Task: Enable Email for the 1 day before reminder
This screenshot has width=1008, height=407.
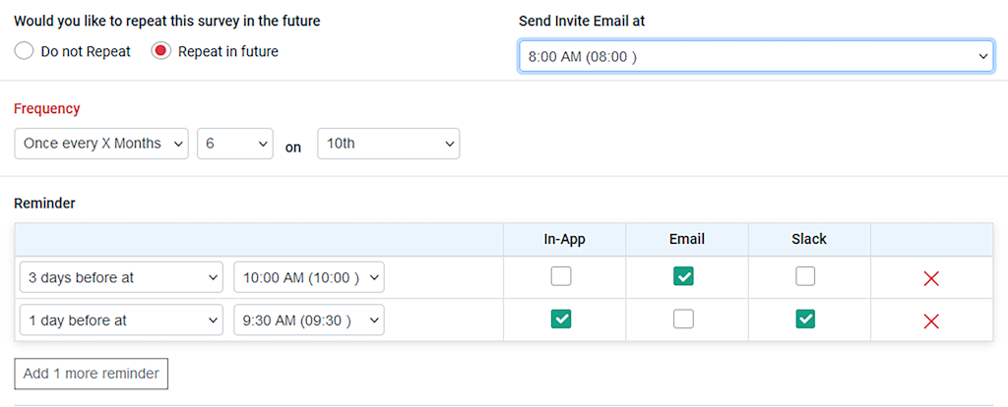Action: pyautogui.click(x=683, y=319)
